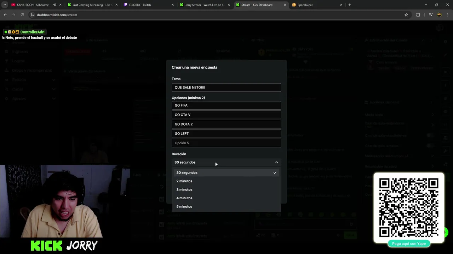
Task: Choose 3 minutos as poll duration
Action: tap(226, 189)
